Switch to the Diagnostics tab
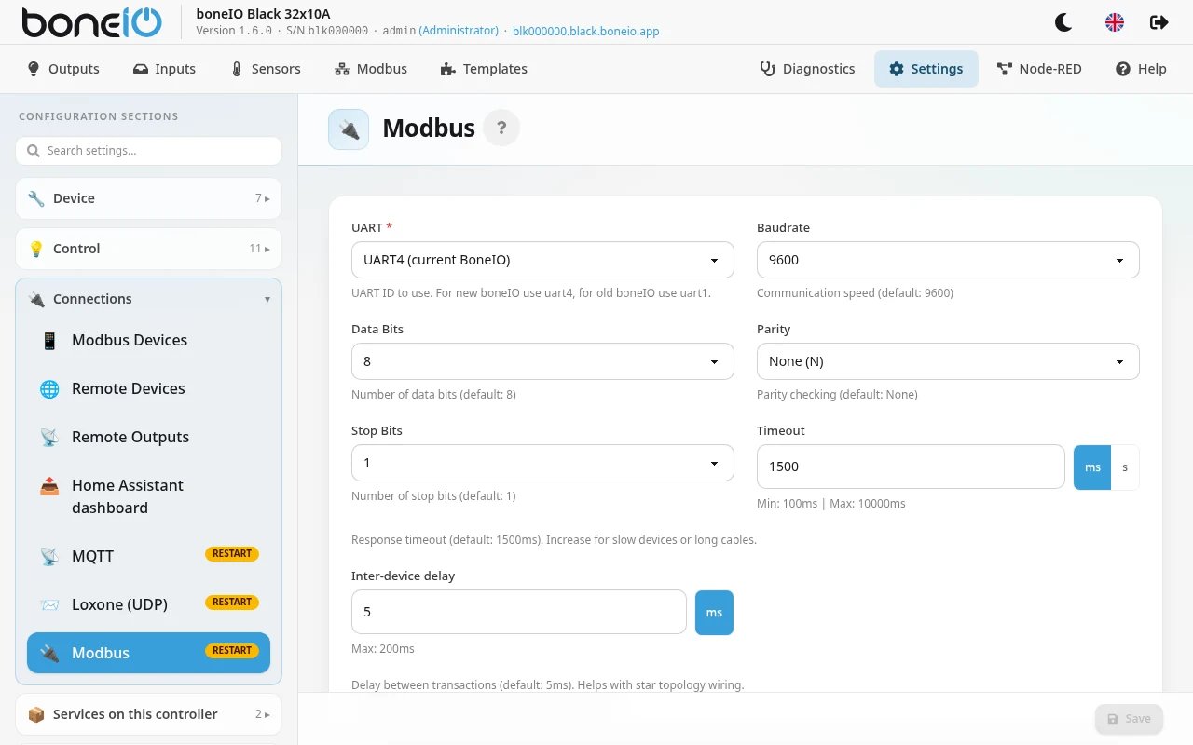 tap(807, 69)
